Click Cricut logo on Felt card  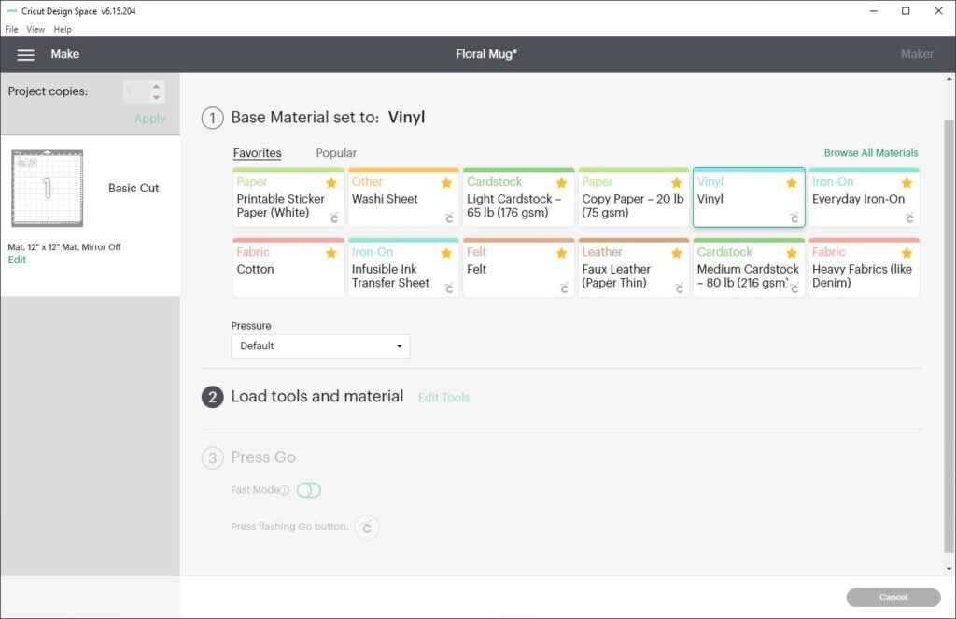point(565,288)
